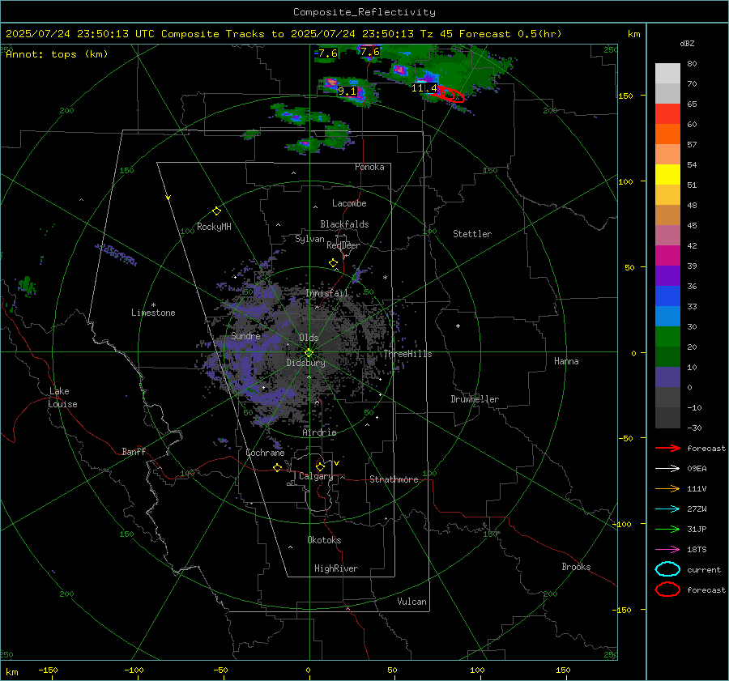The image size is (729, 681).
Task: Select the purple 0-10 dBZ swatch
Action: coord(667,377)
